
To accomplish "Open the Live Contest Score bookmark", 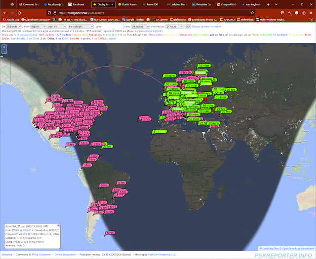I will click(105, 20).
